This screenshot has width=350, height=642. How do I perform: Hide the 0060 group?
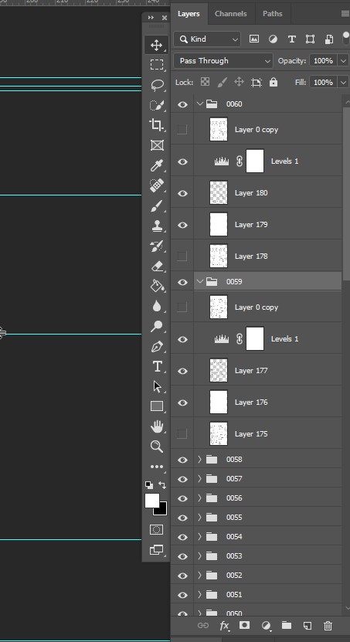pyautogui.click(x=182, y=104)
